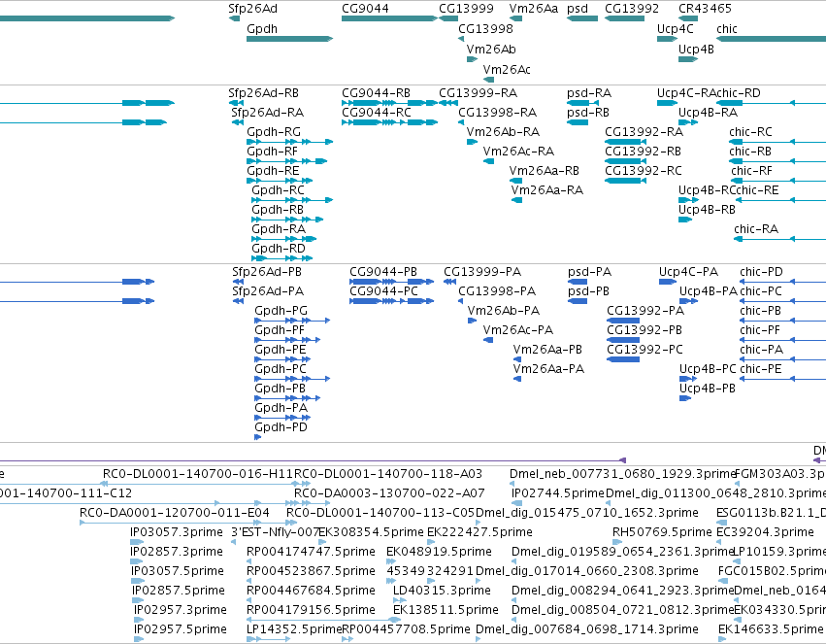Click the Gpdh-RE label
The height and width of the screenshot is (644, 826).
coord(273,171)
